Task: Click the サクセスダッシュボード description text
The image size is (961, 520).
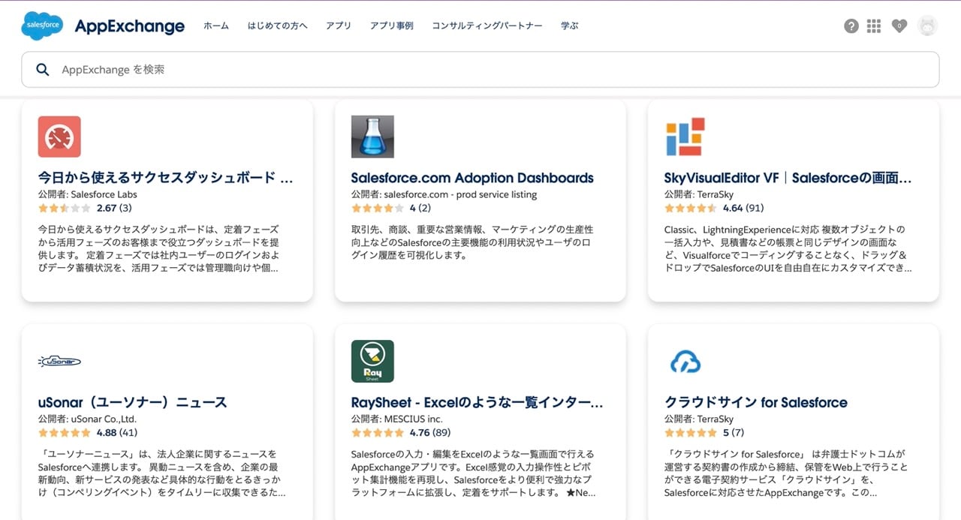Action: coord(158,248)
